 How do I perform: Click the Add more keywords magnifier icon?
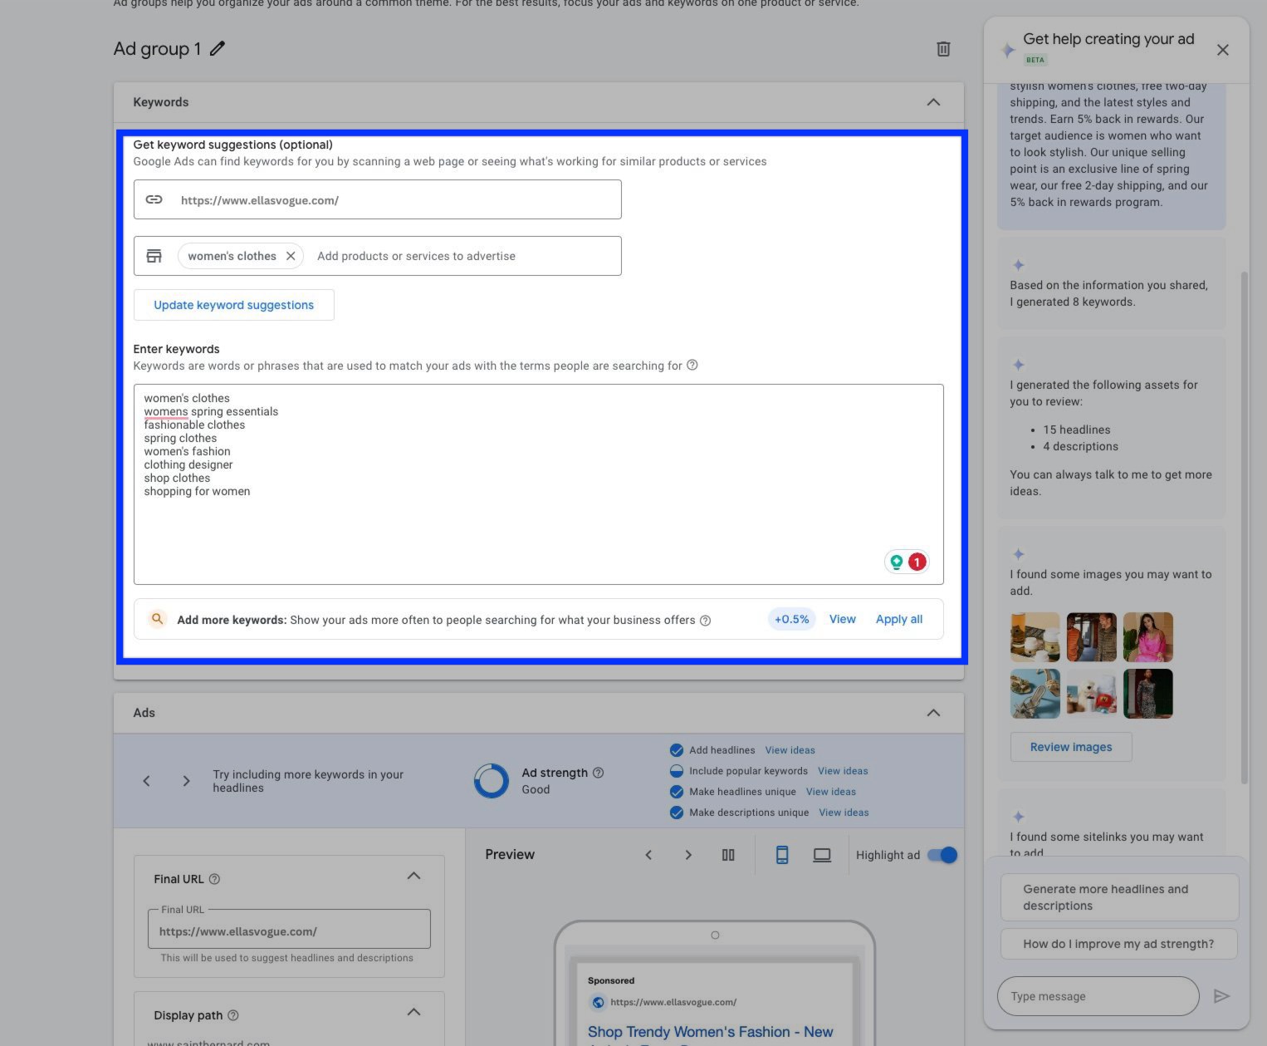pyautogui.click(x=157, y=619)
